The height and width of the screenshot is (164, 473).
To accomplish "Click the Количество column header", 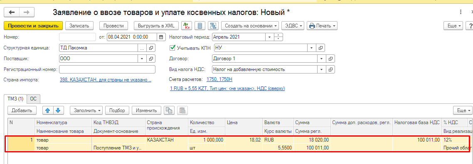I will tap(206, 123).
